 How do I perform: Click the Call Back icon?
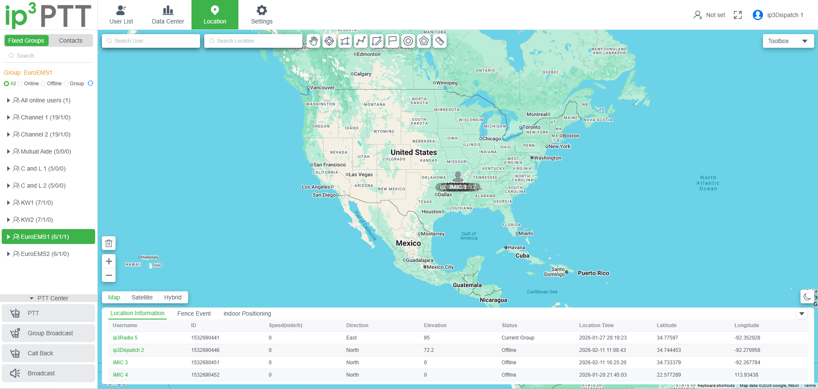pos(15,353)
